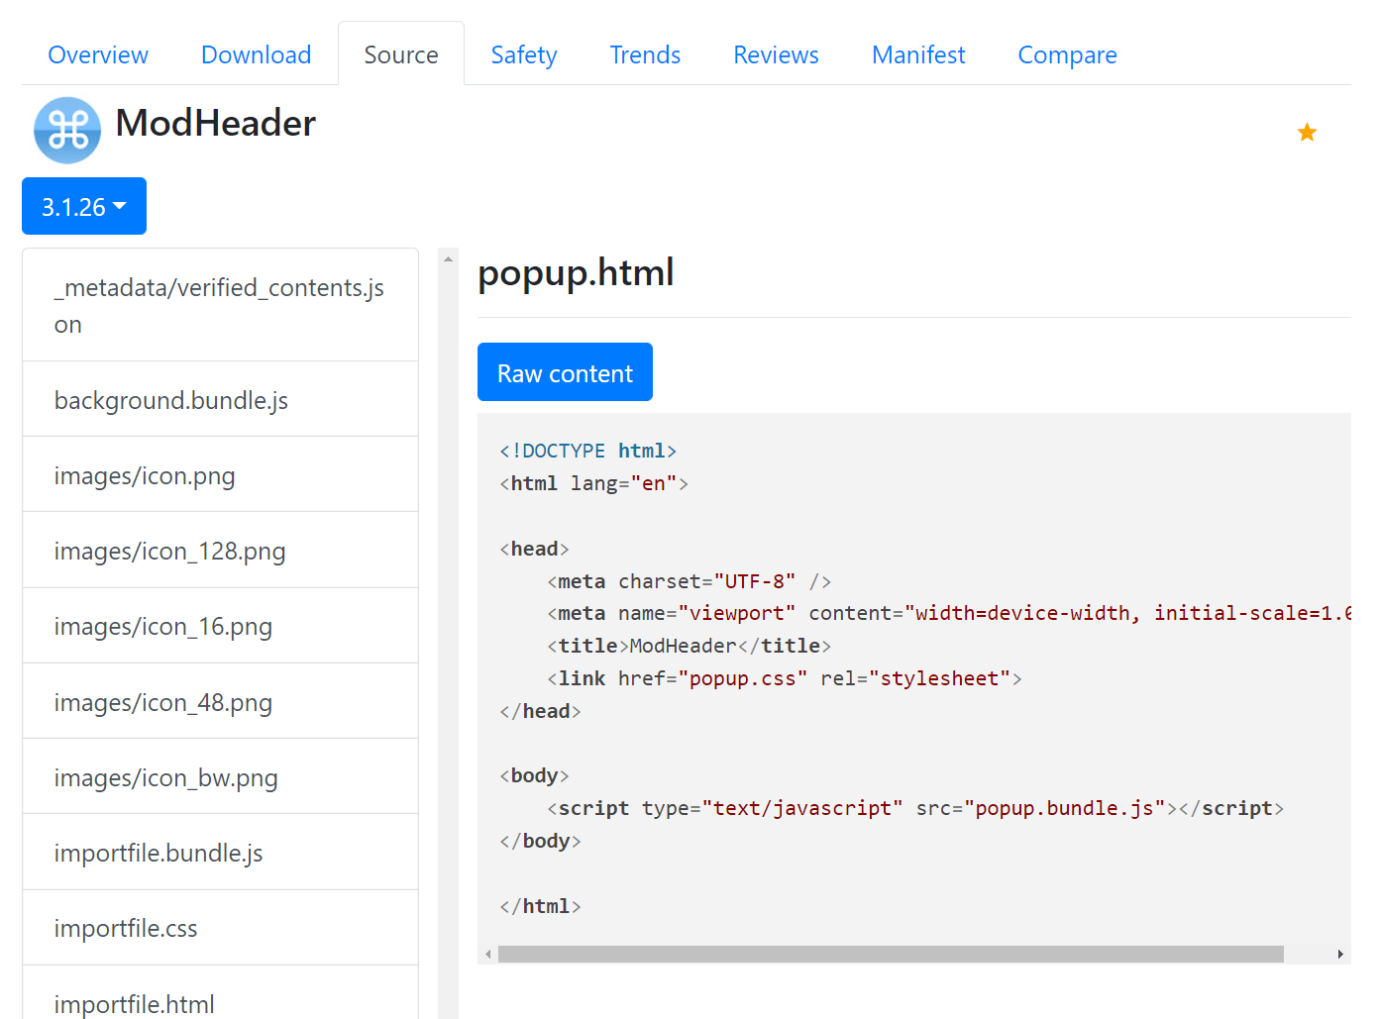The image size is (1380, 1019).
Task: Click the code horizontal scrollbar thumb
Action: click(x=891, y=954)
